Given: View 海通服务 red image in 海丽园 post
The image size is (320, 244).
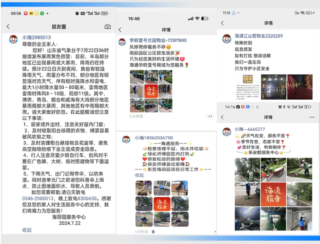Looking at the screenshot, I should [x=162, y=204].
